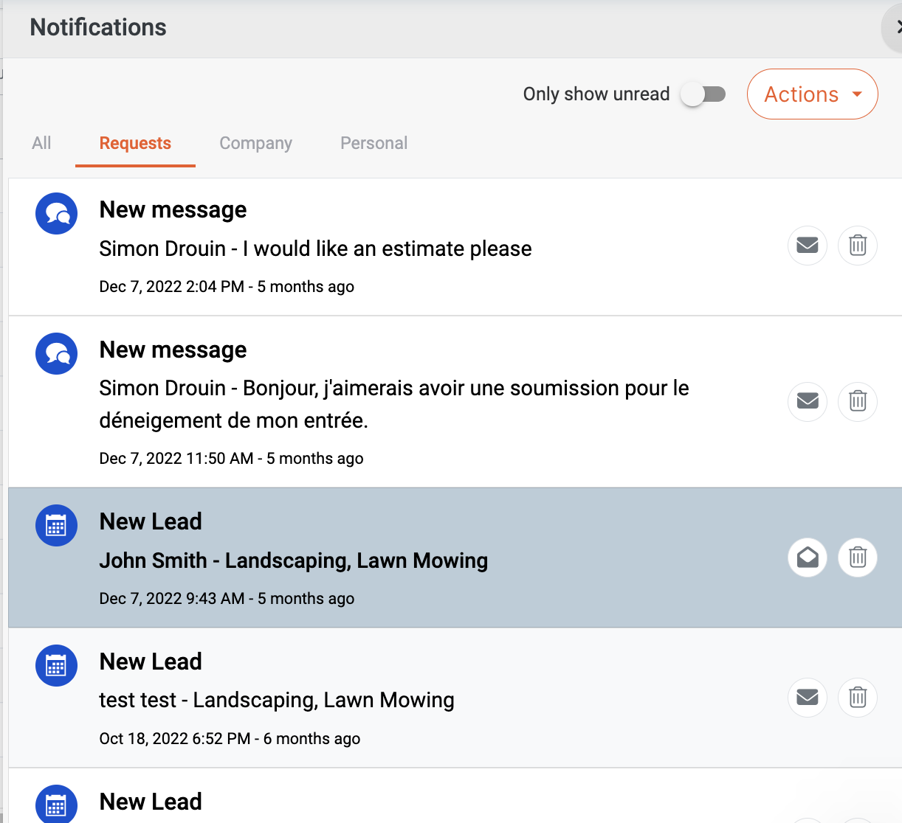The image size is (902, 823).
Task: Open the Actions dropdown menu
Action: pyautogui.click(x=812, y=94)
